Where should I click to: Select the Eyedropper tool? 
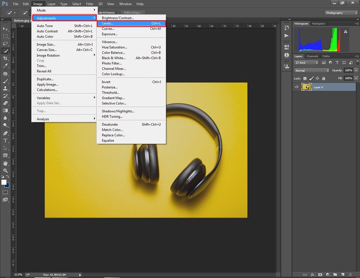(5, 65)
